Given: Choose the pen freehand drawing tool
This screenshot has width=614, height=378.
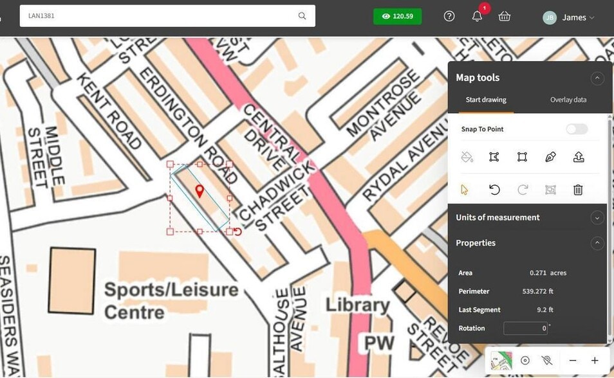Looking at the screenshot, I should click(x=550, y=157).
